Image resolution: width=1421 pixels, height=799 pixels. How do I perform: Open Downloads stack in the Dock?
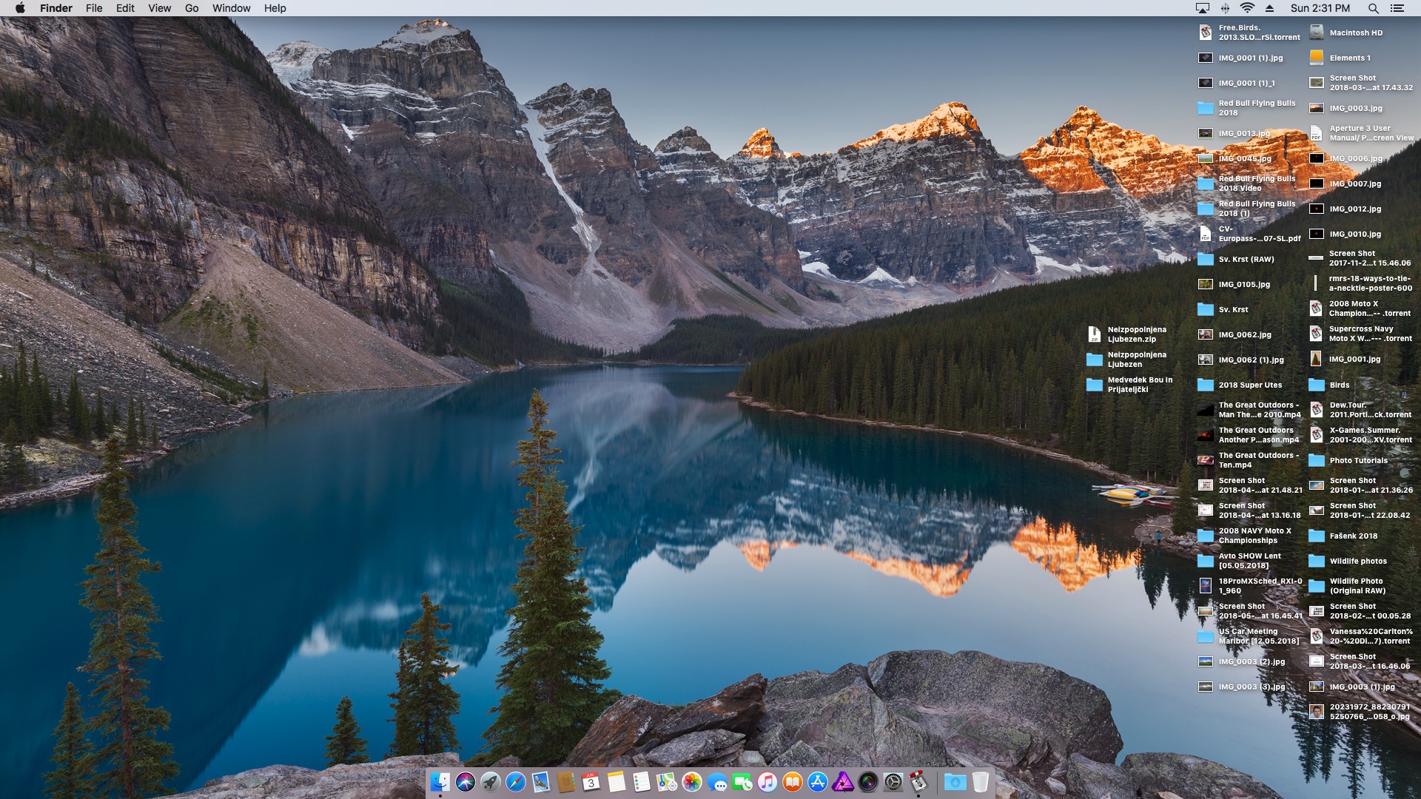click(x=955, y=781)
